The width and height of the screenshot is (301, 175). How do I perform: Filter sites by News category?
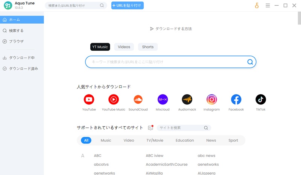tap(211, 140)
